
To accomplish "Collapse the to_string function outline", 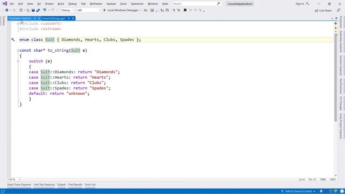I will pyautogui.click(x=18, y=50).
